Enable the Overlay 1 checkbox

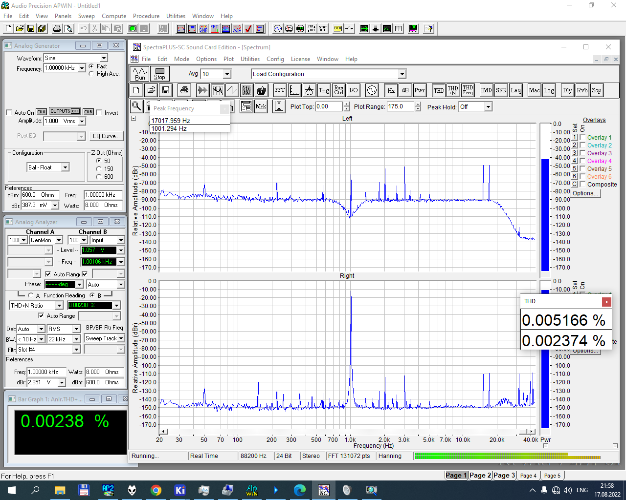(x=582, y=138)
